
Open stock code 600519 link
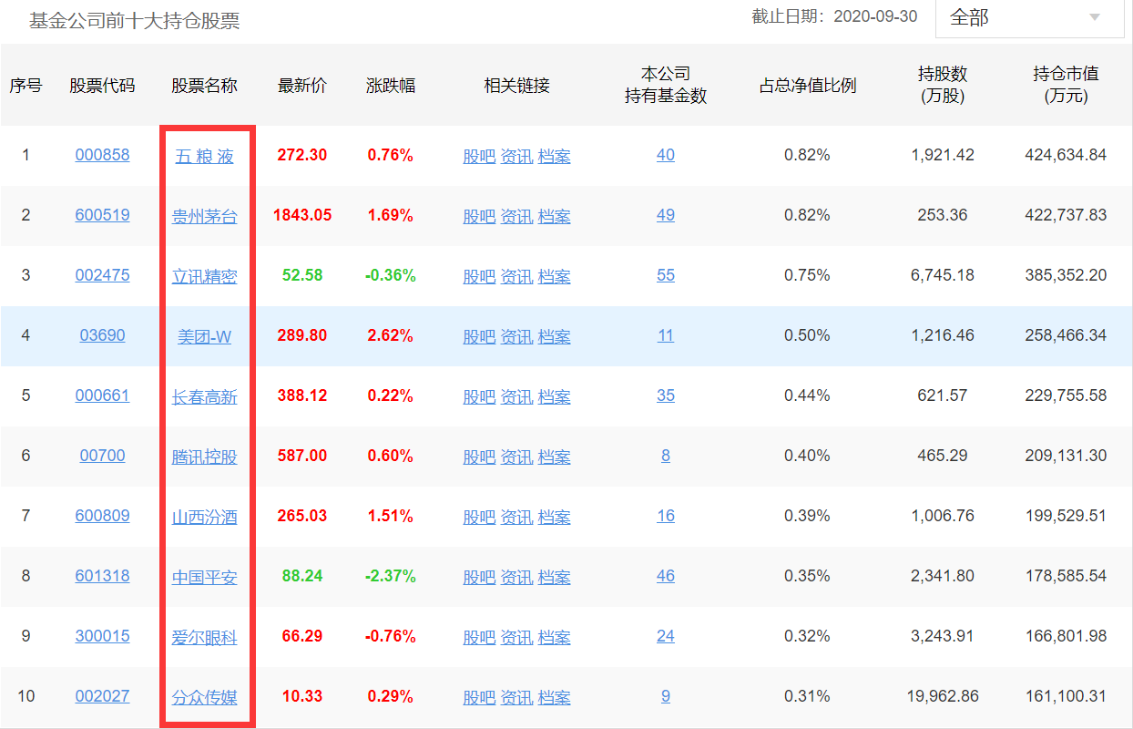102,215
